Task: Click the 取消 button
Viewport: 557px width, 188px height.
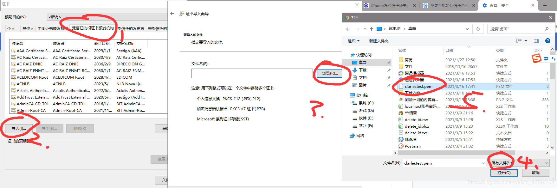Action: (536, 173)
